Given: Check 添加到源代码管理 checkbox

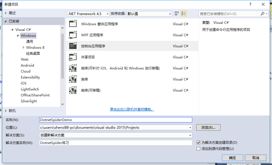Looking at the screenshot, I should pyautogui.click(x=198, y=149).
